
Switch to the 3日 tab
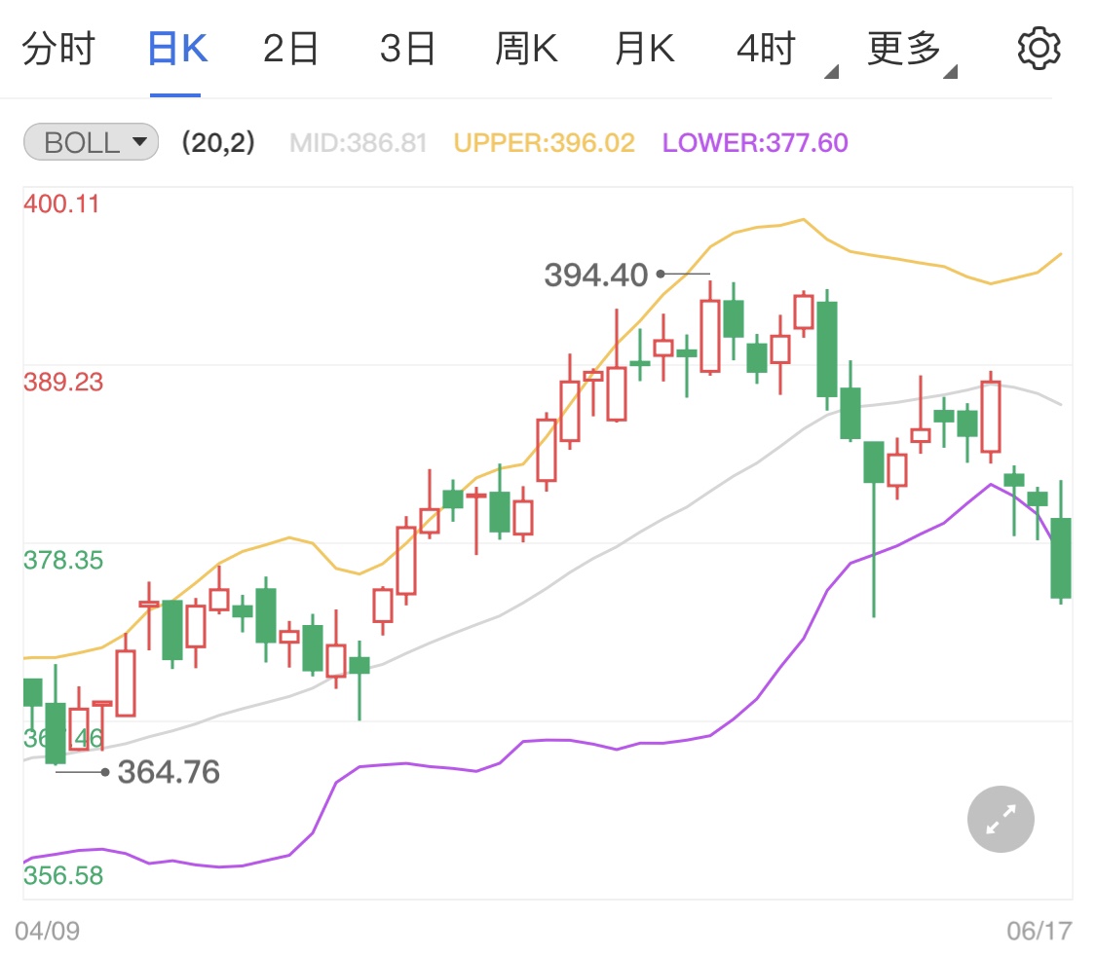[x=407, y=49]
